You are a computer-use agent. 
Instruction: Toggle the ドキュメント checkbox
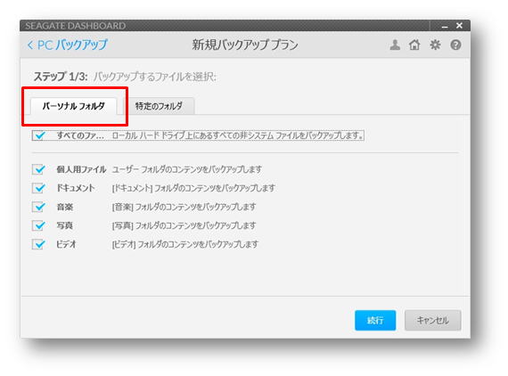pyautogui.click(x=38, y=188)
